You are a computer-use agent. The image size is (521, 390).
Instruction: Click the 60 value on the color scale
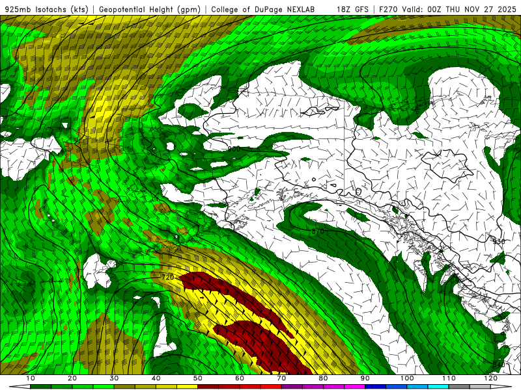pos(240,378)
